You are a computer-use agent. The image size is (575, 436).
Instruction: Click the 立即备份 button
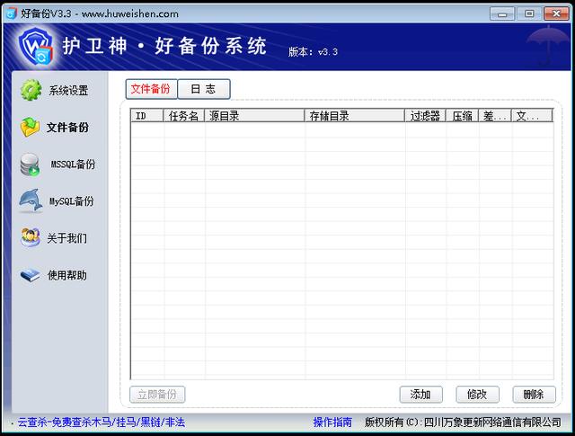coord(157,395)
